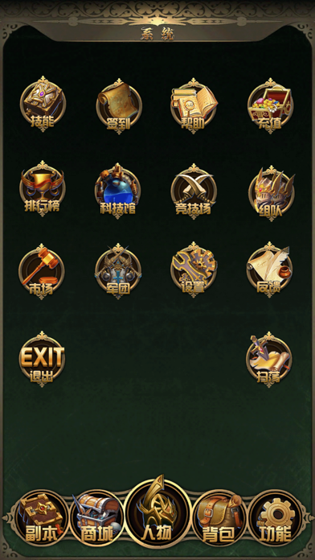
Task: Click the EXIT 退出 button
Action: (42, 359)
